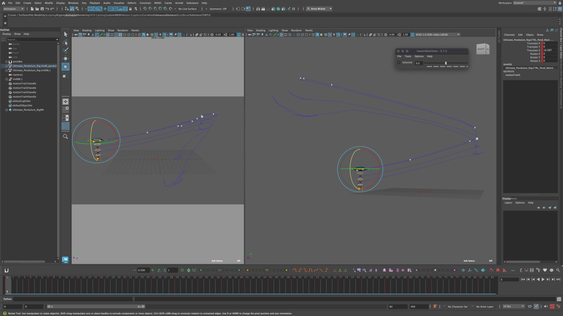Click the snap-to-grid magnet icon

pos(145,9)
